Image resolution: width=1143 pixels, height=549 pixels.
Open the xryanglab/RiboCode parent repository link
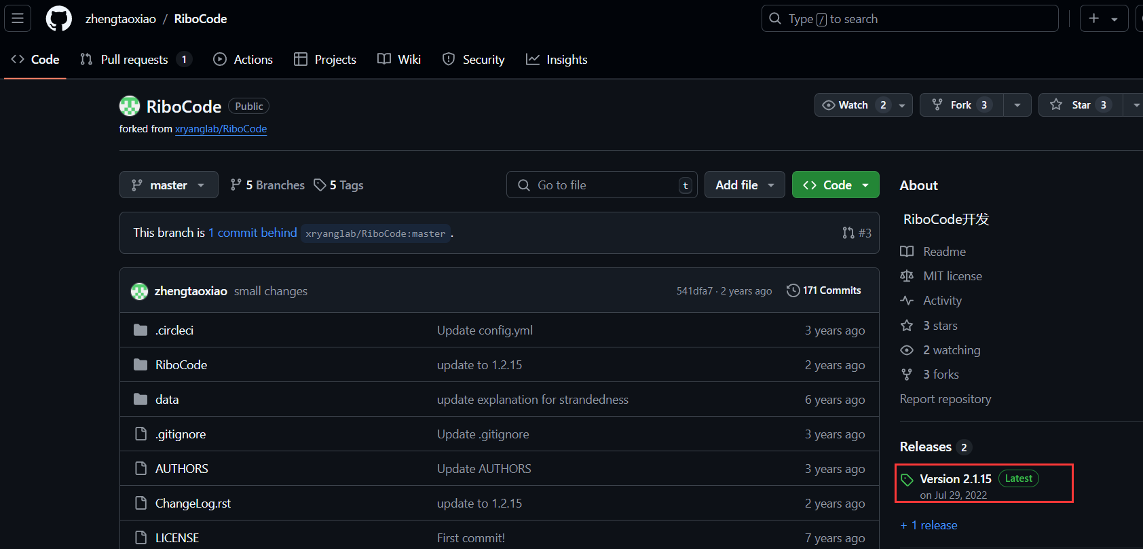[221, 129]
